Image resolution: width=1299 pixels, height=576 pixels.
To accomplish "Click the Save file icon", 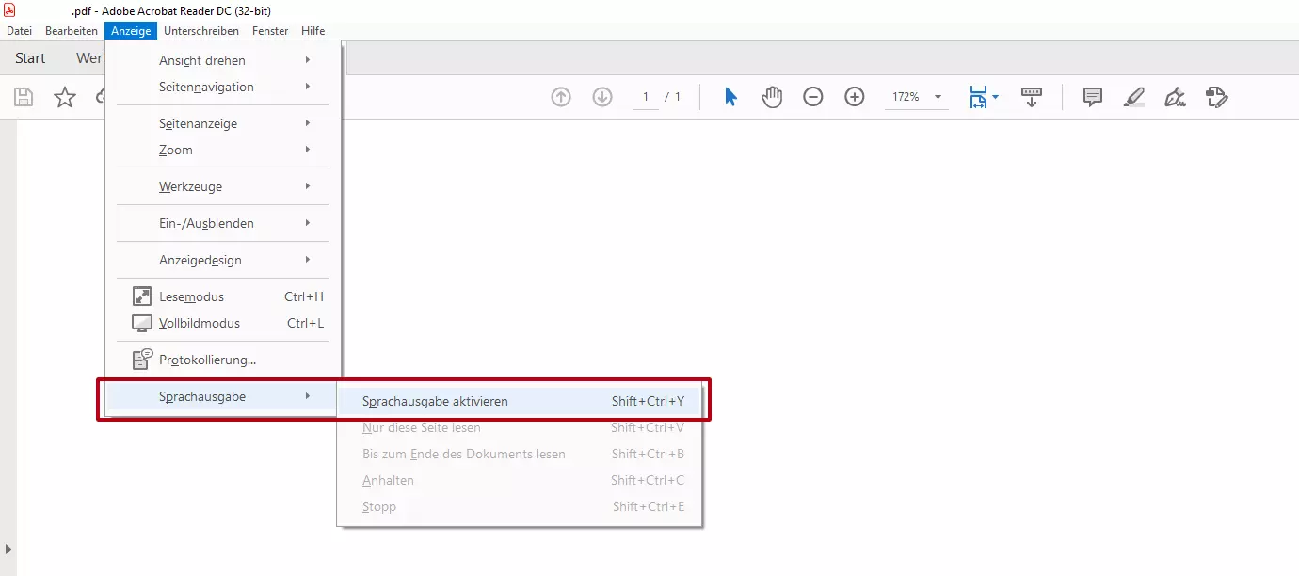I will 24,97.
